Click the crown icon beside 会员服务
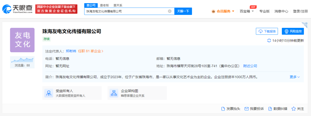Image resolution: width=311 pixels, height=116 pixels. tap(213, 11)
